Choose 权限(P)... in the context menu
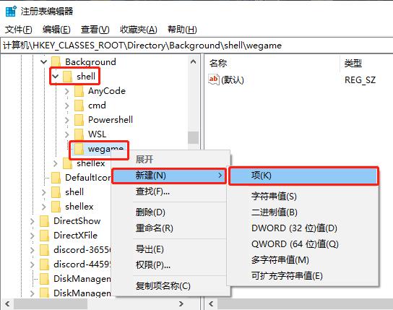This screenshot has width=393, height=310. (170, 265)
